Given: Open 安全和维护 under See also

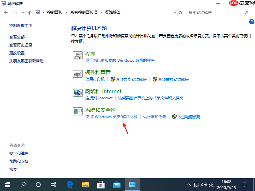Looking at the screenshot, I should (x=19, y=153).
